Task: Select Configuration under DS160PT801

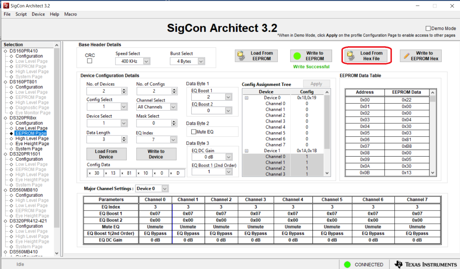Action: pyautogui.click(x=29, y=87)
